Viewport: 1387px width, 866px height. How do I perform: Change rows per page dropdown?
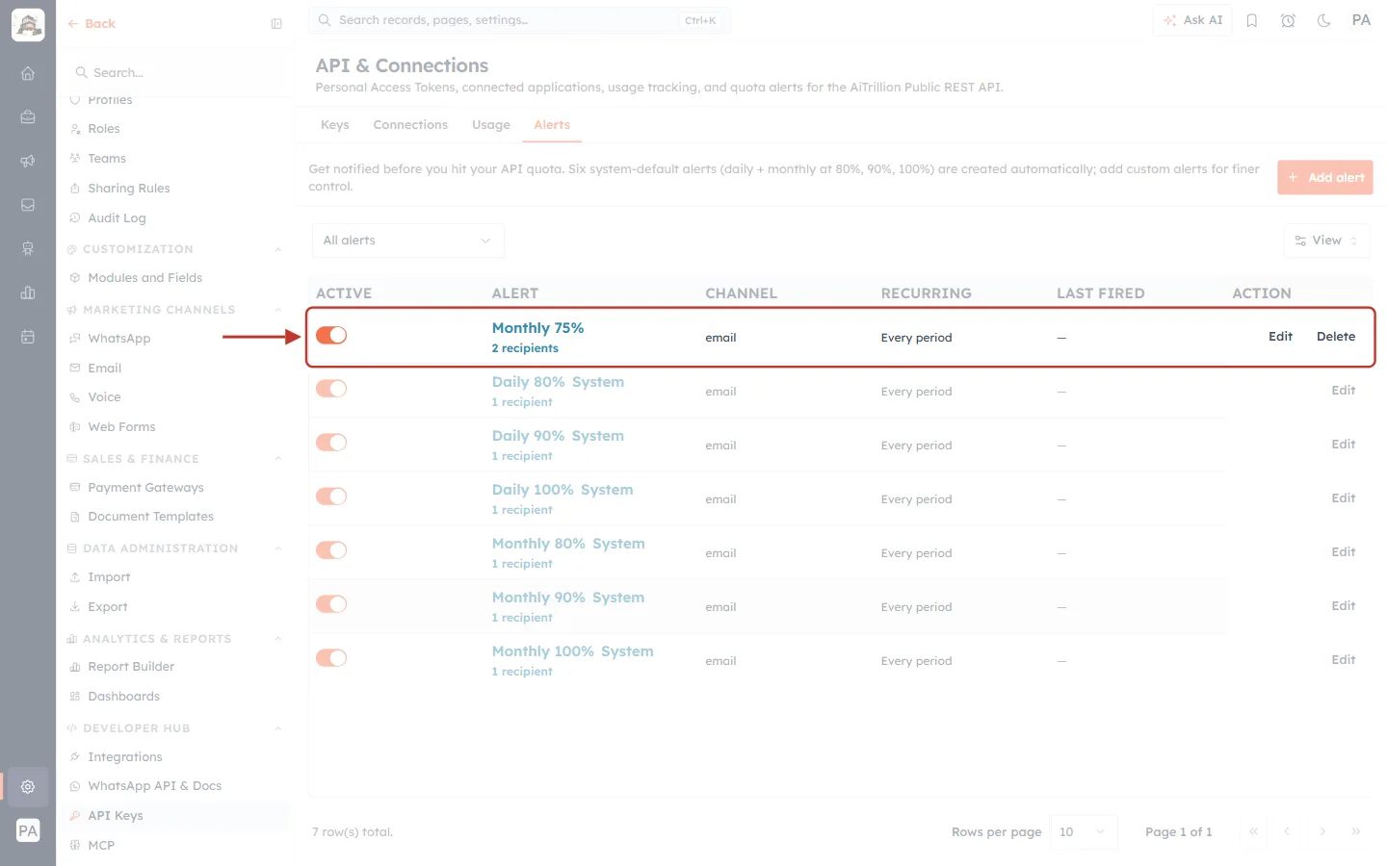click(x=1084, y=831)
